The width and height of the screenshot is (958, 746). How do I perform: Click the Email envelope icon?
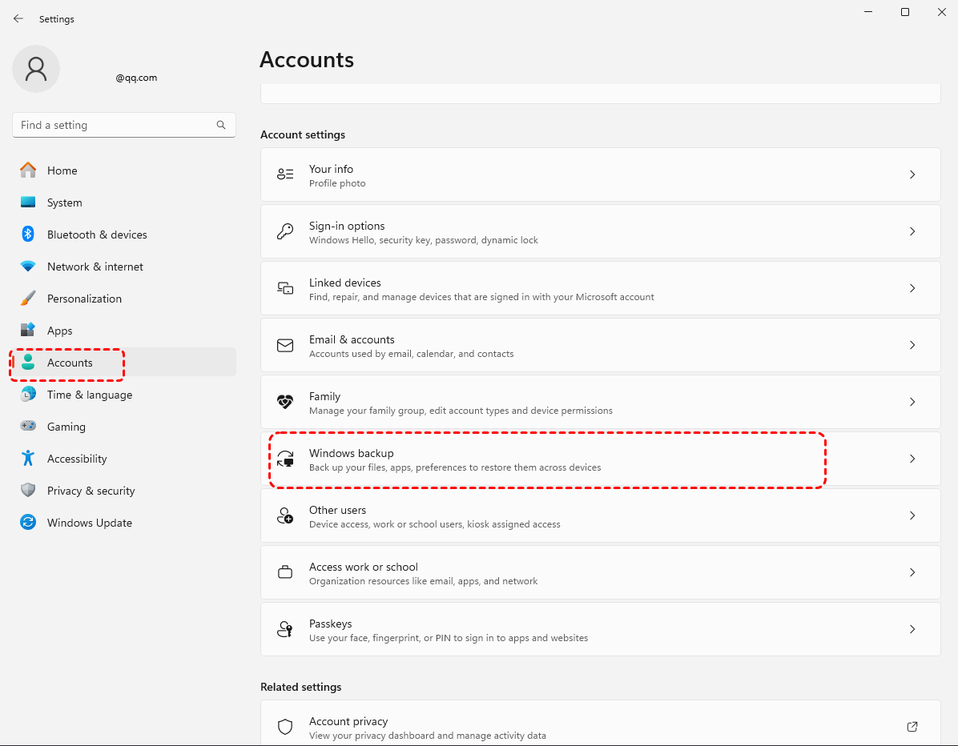(285, 345)
